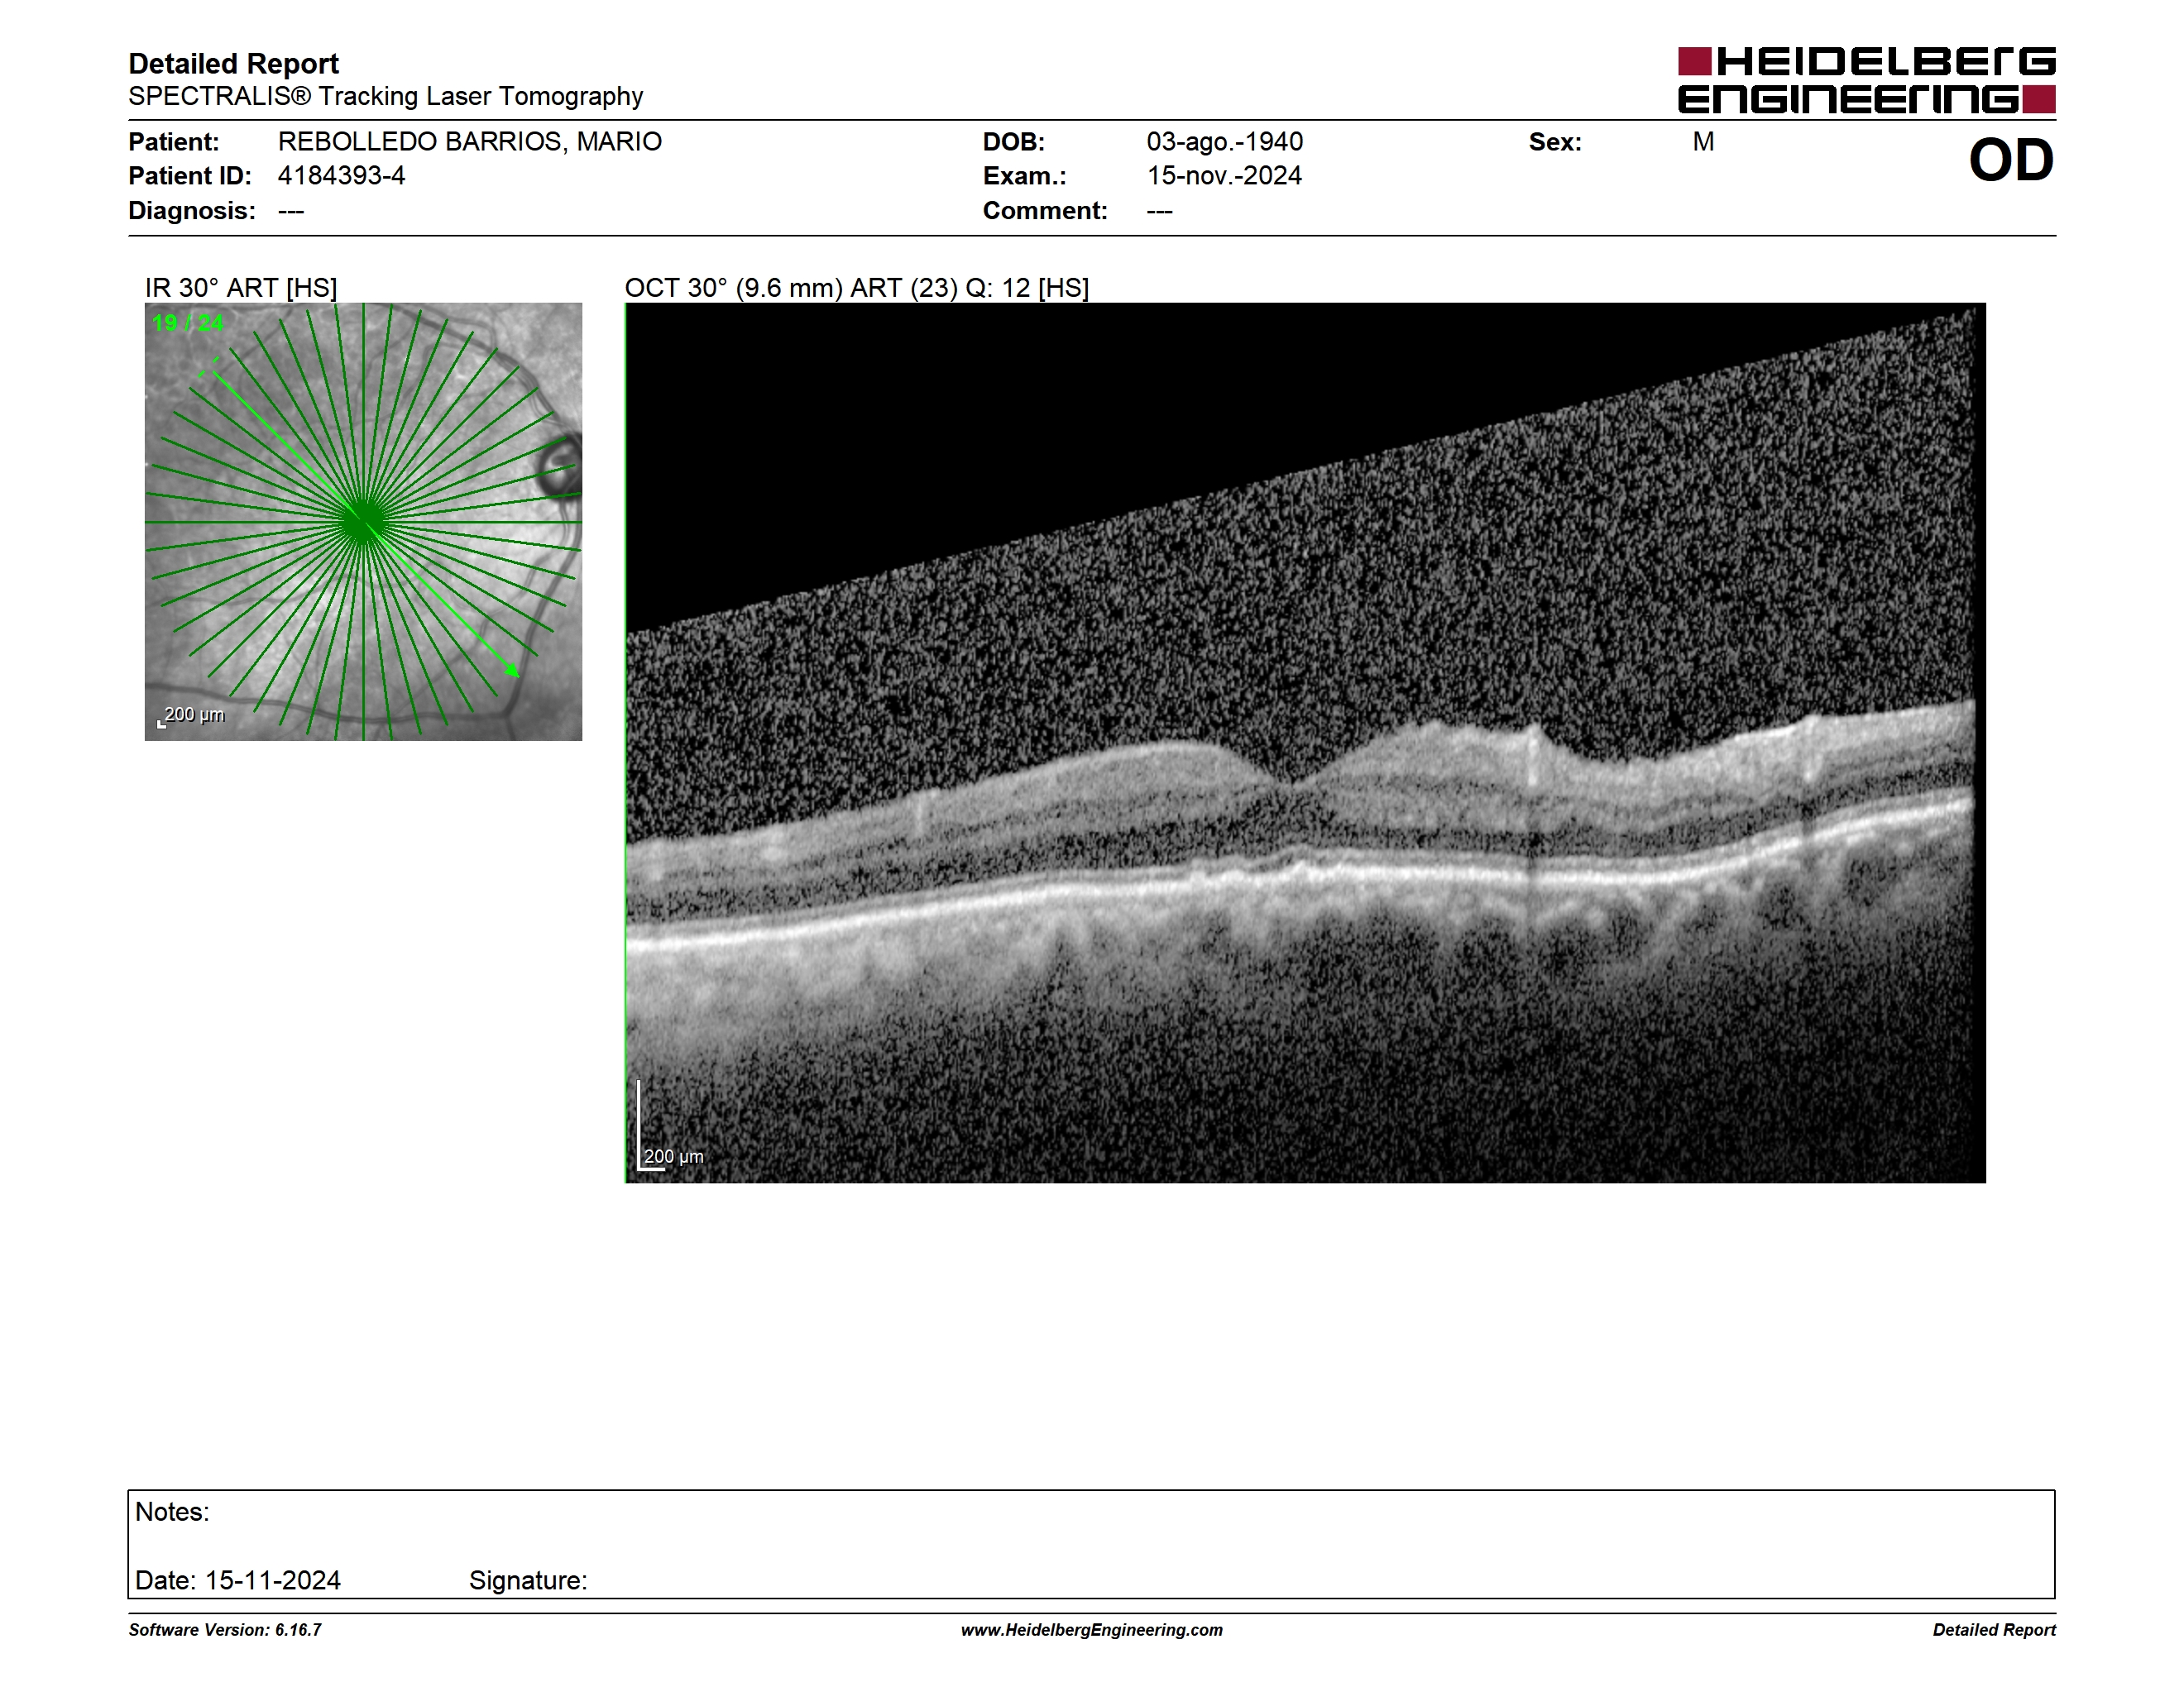This screenshot has width=2184, height=1687.
Task: Click patient name 'REBOLLEDO BARRIOS, MARIO'
Action: click(x=470, y=142)
